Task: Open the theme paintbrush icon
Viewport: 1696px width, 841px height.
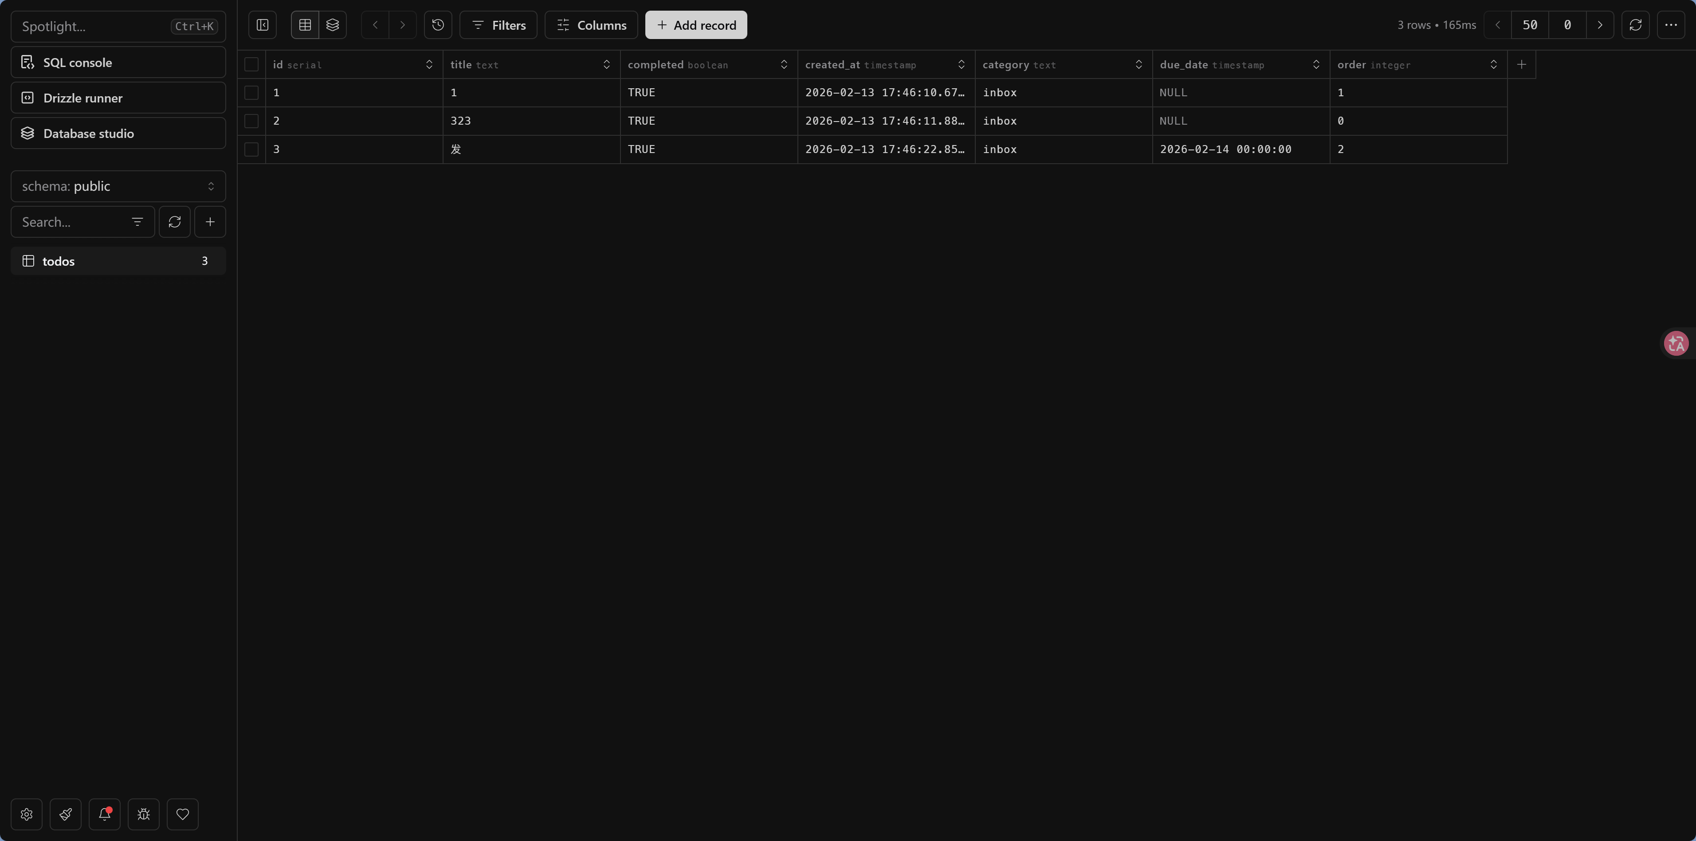Action: tap(66, 814)
